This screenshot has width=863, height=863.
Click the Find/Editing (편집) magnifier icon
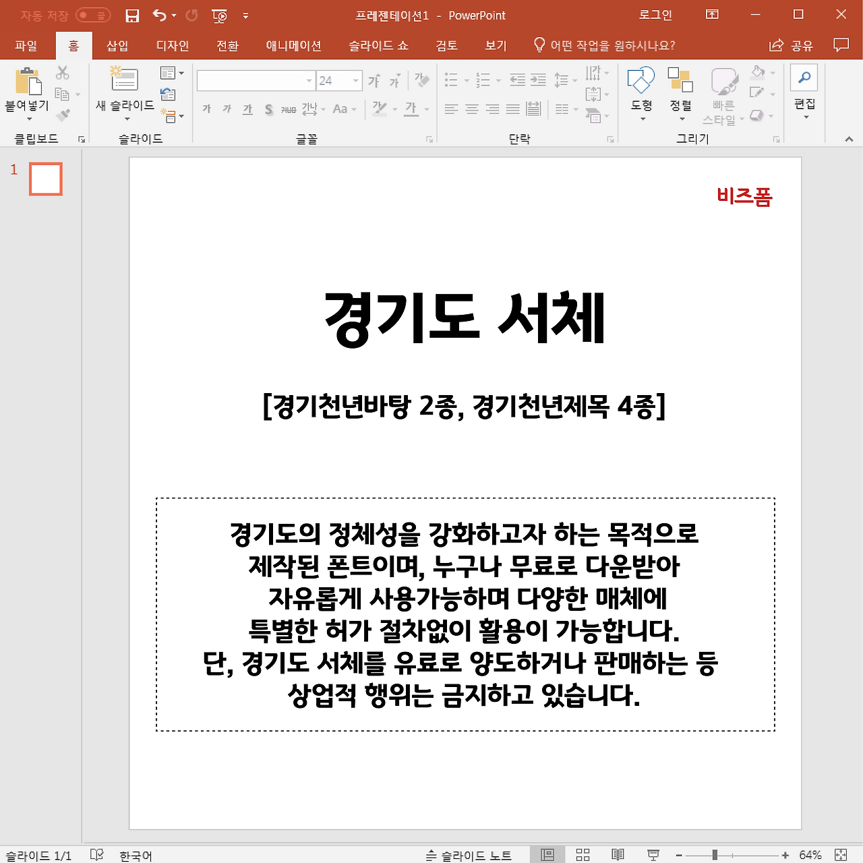[804, 78]
